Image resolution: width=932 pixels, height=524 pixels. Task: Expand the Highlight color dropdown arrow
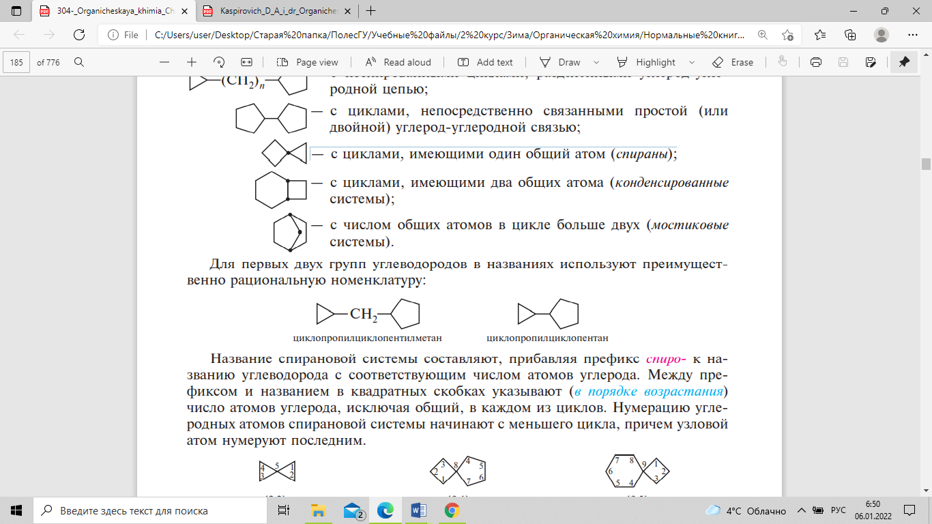coord(693,62)
